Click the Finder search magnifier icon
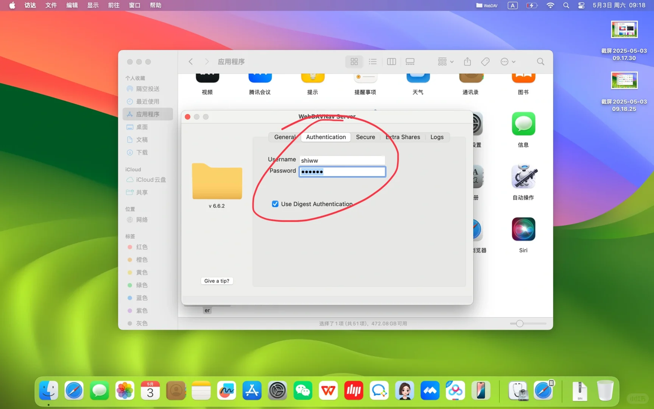 click(x=540, y=62)
